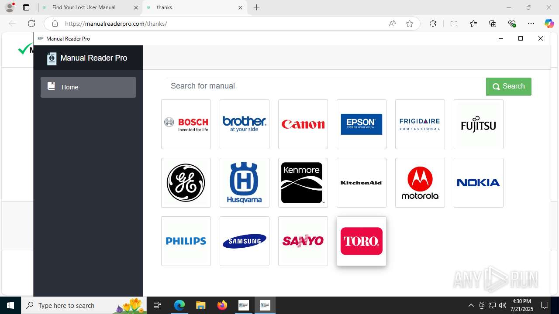Switch to Find Your Lost User Manual tab
The image size is (559, 314).
coord(84,7)
